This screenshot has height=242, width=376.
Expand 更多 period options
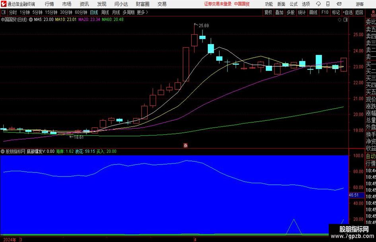[142, 12]
